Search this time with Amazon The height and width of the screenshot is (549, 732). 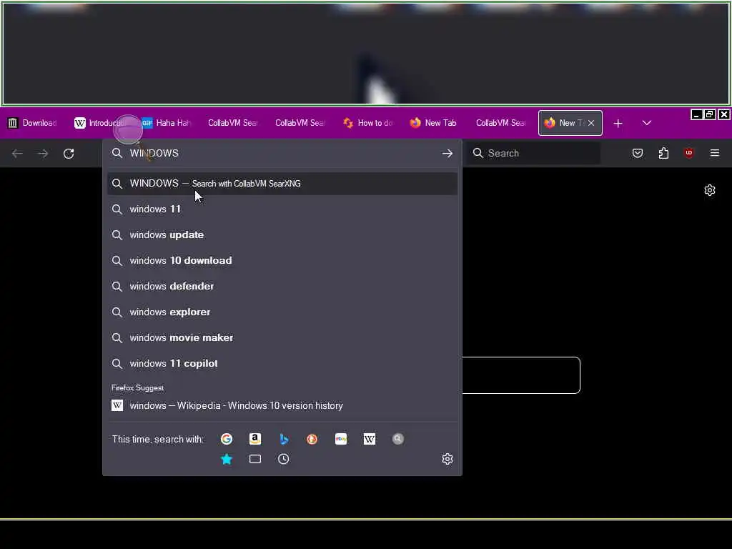click(255, 439)
